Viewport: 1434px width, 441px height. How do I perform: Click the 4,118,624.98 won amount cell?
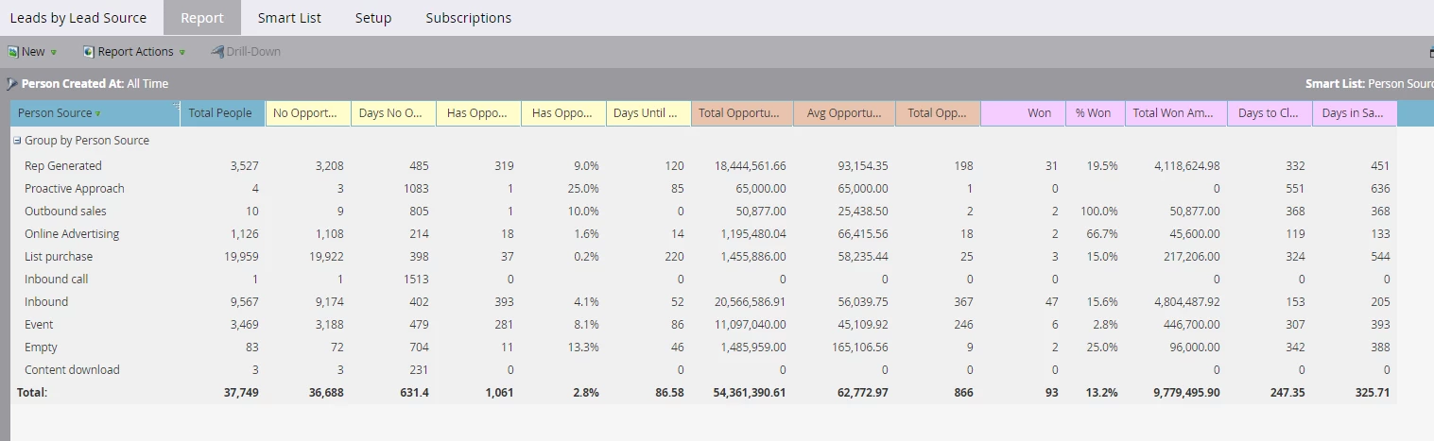coord(1186,166)
